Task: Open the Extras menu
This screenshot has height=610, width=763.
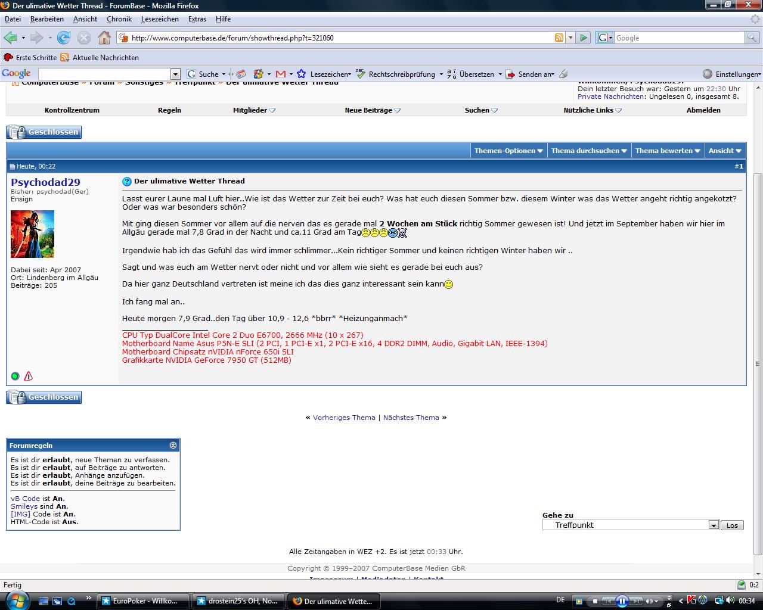Action: click(x=197, y=19)
